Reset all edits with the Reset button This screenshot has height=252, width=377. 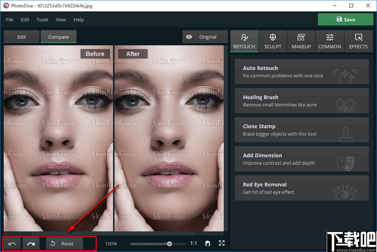[x=65, y=244]
